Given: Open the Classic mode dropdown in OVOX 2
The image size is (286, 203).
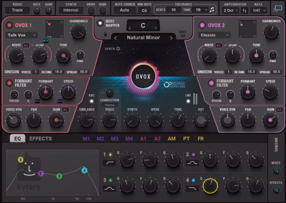Looking at the screenshot, I should tap(214, 35).
